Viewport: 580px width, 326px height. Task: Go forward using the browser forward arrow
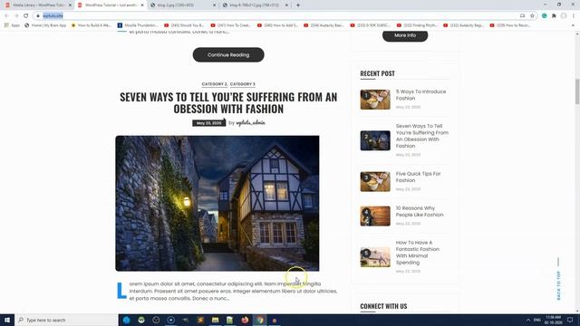click(16, 16)
